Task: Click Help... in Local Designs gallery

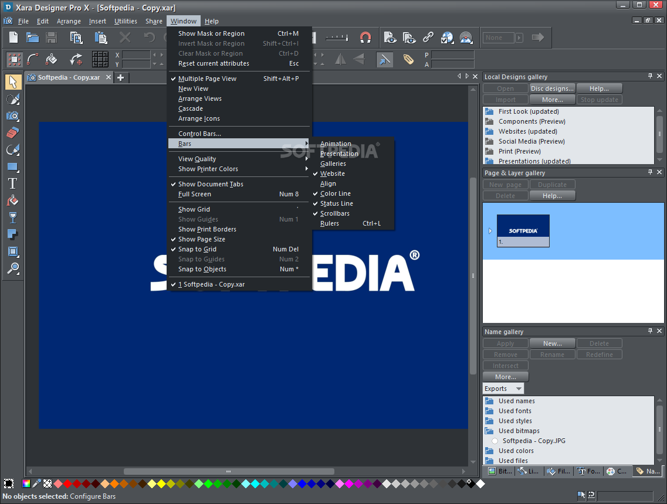Action: [599, 88]
